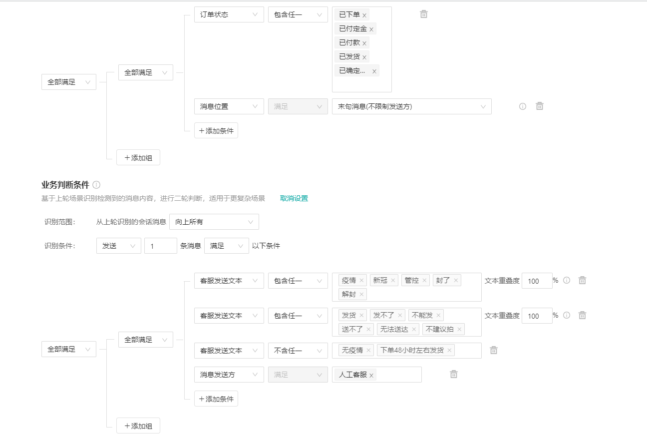Show info for 疫情 row text overlap

567,280
